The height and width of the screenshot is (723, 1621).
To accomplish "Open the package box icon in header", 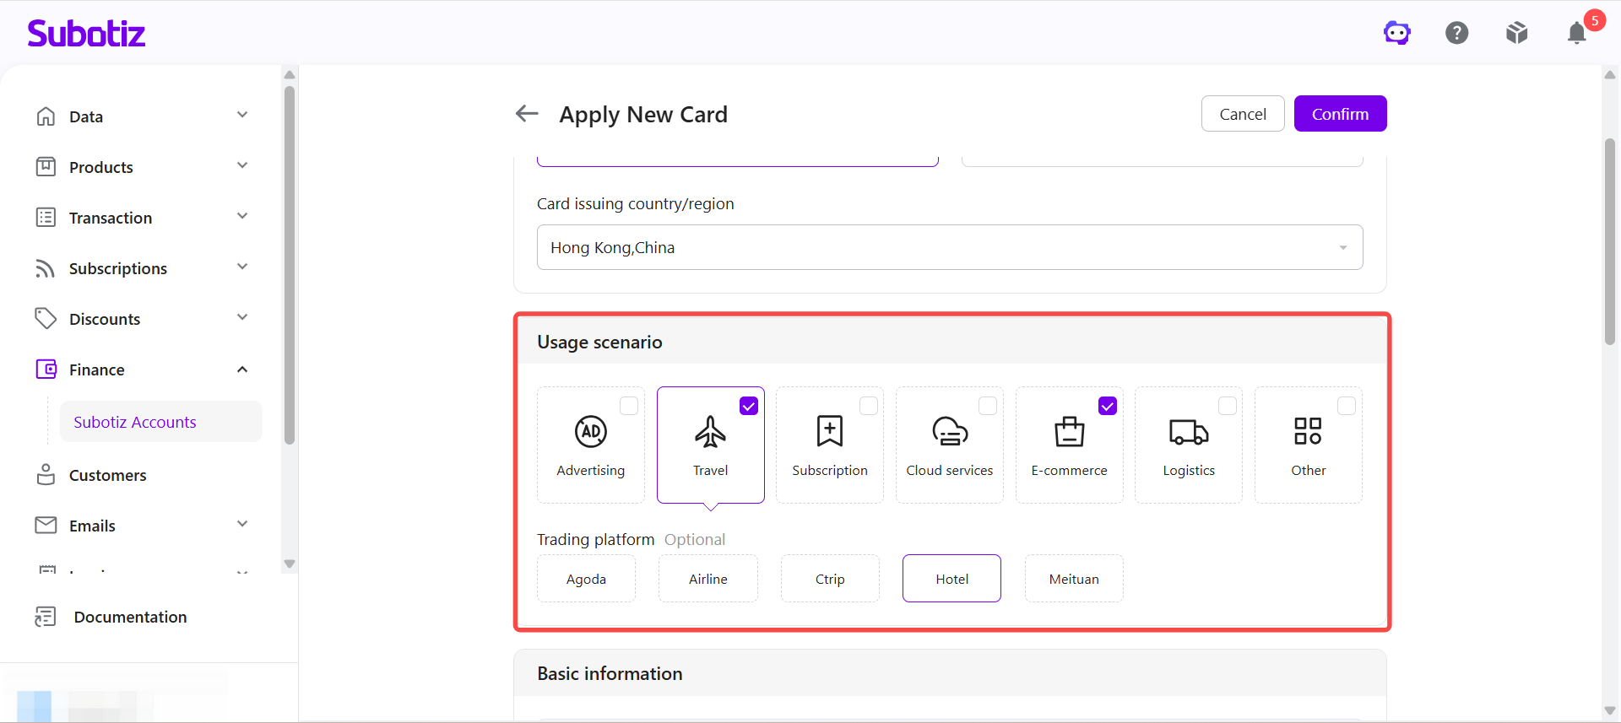I will click(1517, 33).
